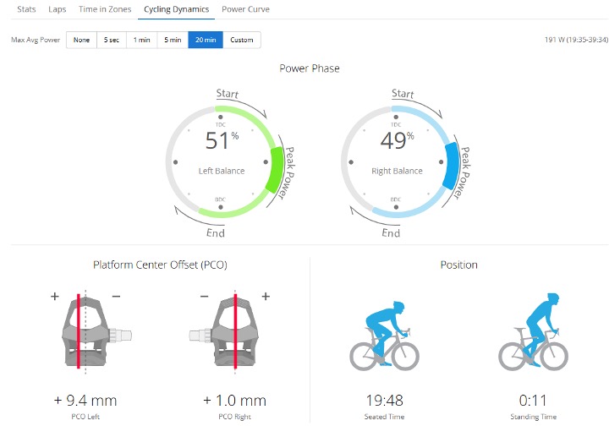Select the None max avg power option
Viewport: 609px width, 426px height.
tap(81, 40)
